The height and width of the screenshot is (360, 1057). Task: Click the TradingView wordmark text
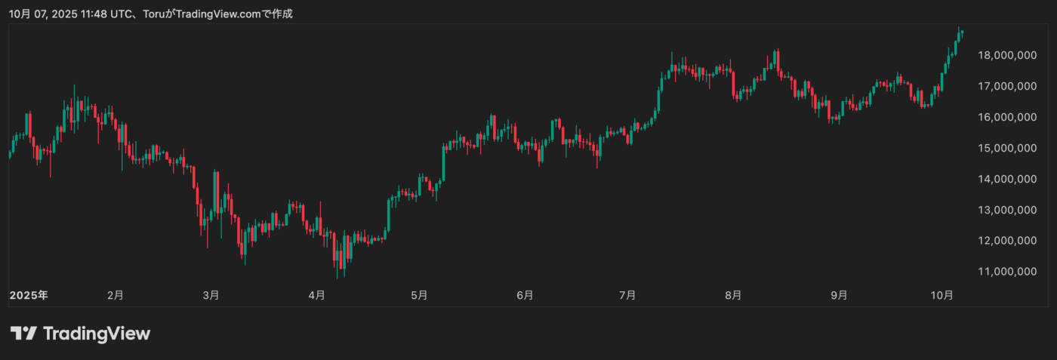[97, 334]
